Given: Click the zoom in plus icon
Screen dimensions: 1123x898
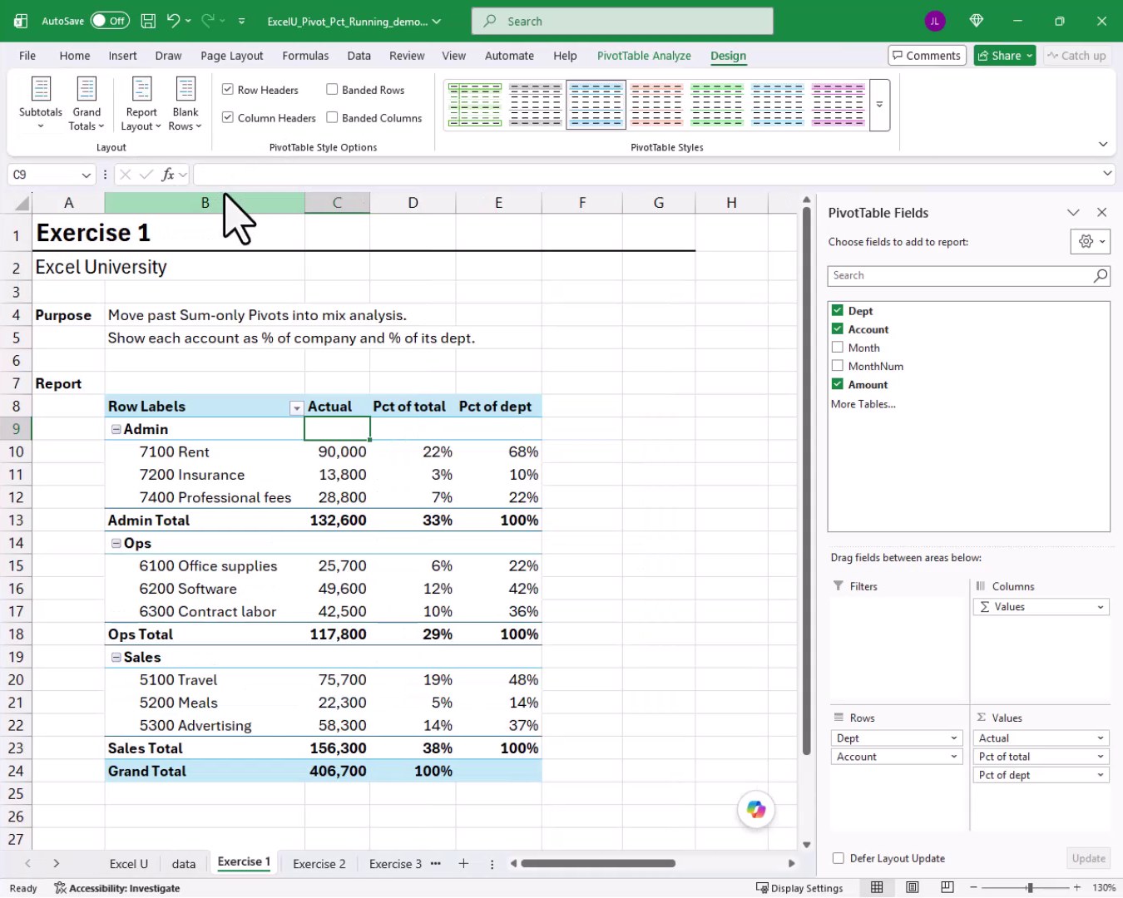Looking at the screenshot, I should [1076, 887].
